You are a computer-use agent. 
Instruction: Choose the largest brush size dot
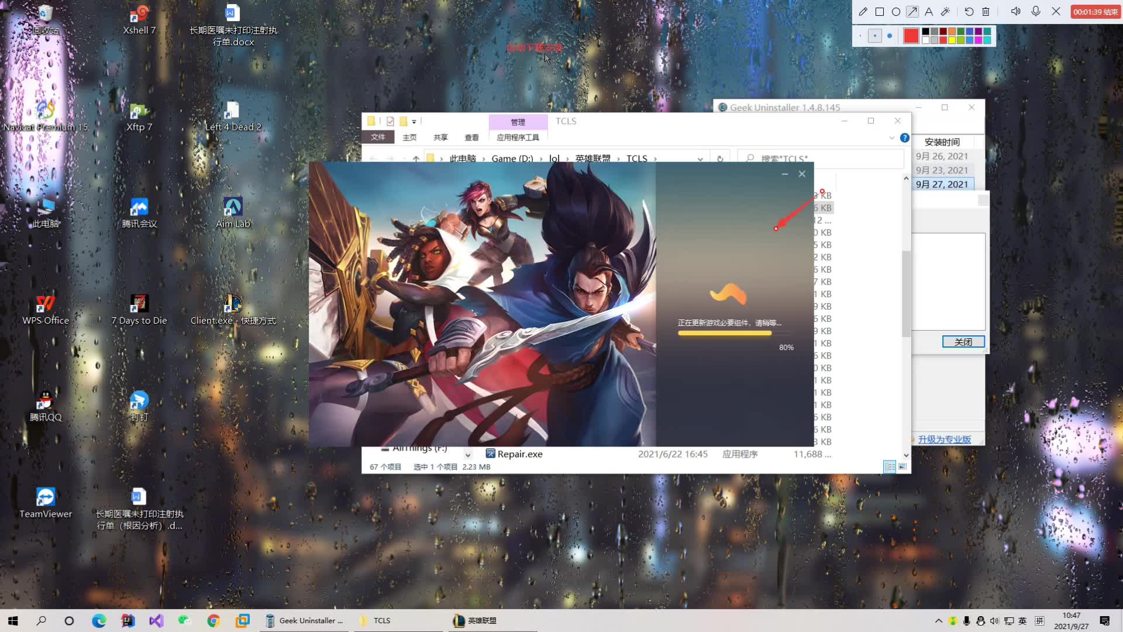(890, 36)
